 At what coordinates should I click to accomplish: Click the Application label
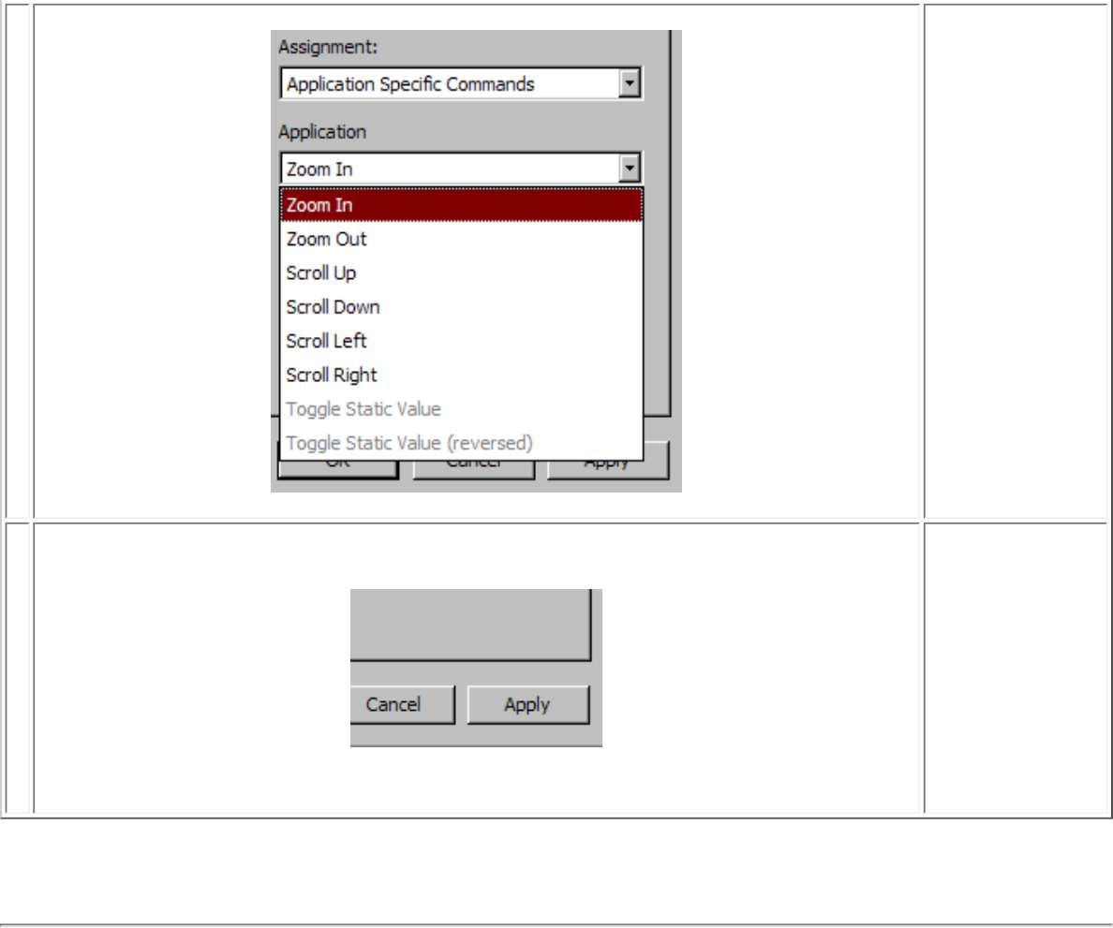[x=322, y=132]
